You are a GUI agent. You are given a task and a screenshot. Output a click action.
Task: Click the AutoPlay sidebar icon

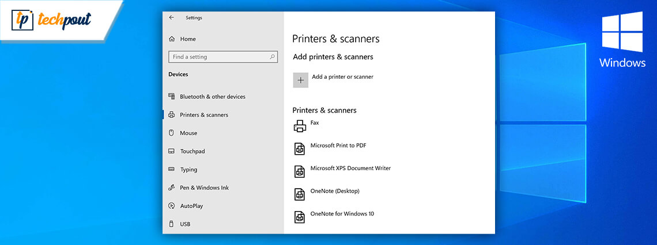click(x=171, y=206)
